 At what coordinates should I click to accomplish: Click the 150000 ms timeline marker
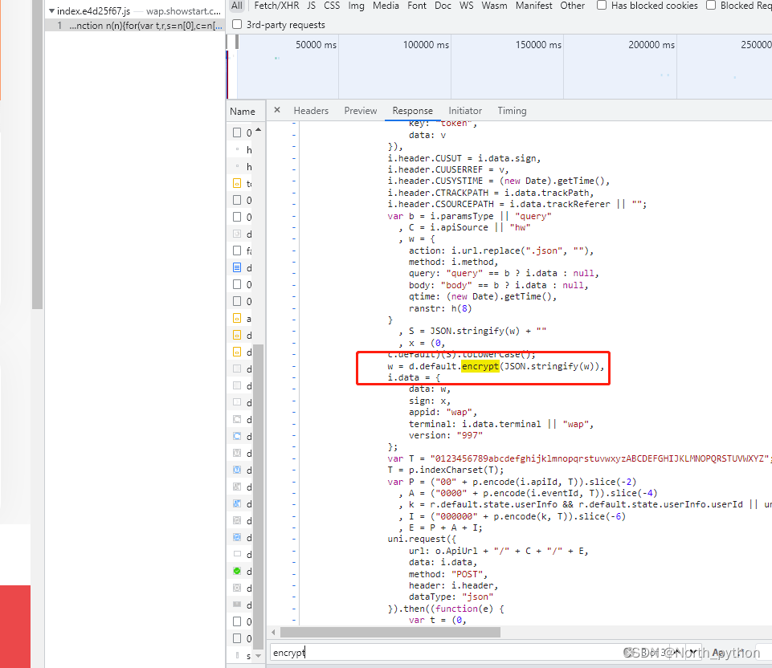[538, 45]
